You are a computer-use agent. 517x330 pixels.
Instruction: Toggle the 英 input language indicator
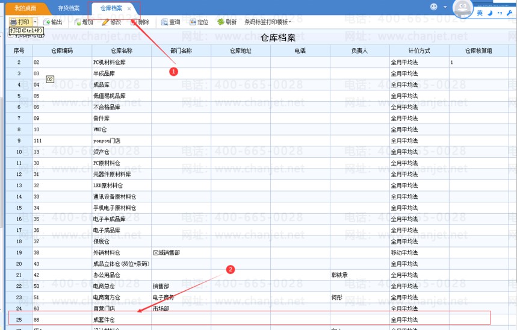click(x=480, y=13)
